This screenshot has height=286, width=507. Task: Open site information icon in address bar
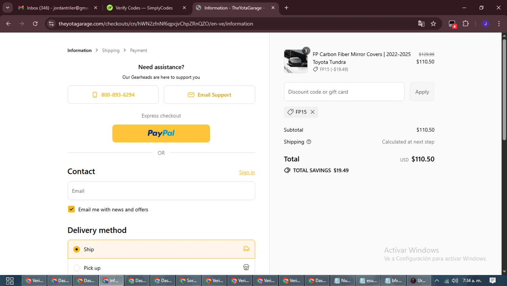[x=51, y=24]
